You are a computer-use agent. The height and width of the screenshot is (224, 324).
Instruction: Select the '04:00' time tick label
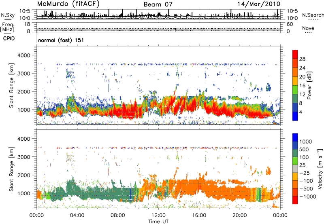click(77, 216)
